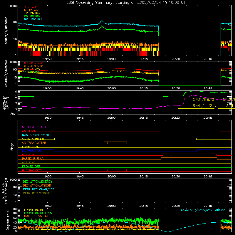The width and height of the screenshot is (235, 235).
Task: Click 'counts/s/detector' title of the keV panel
Action: [x=6, y=31]
